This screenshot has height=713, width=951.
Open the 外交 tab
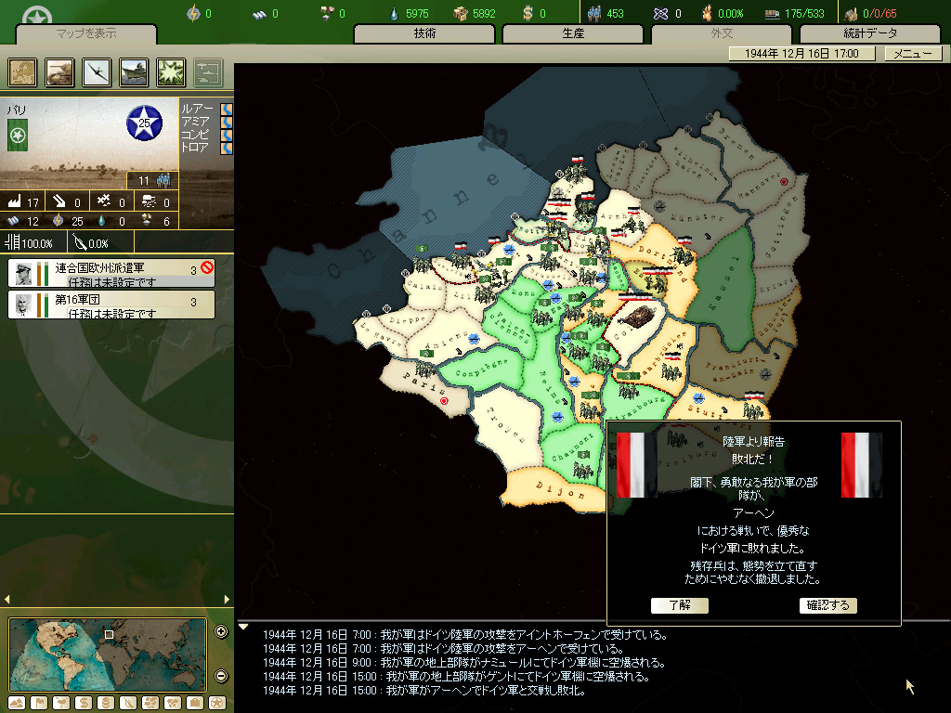coord(722,33)
